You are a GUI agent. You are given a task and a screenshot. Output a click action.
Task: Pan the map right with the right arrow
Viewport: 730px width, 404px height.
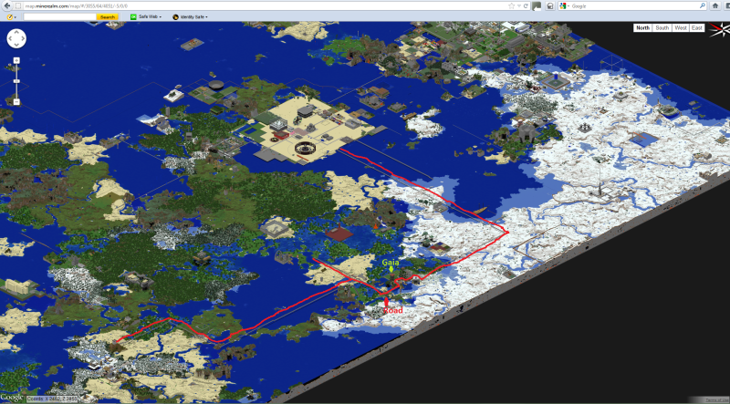[22, 38]
